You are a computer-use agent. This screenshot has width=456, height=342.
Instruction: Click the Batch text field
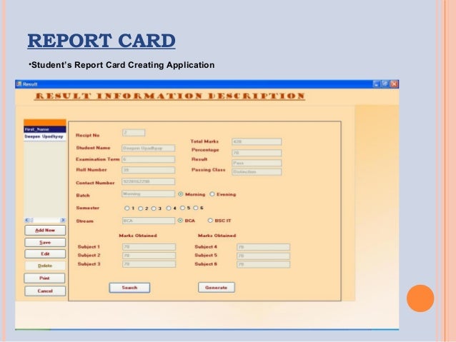pyautogui.click(x=149, y=193)
